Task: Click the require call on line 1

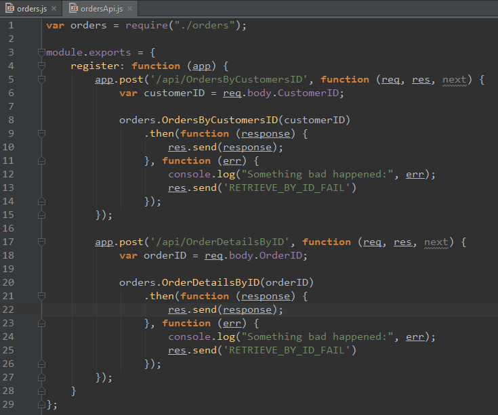Action: point(146,25)
